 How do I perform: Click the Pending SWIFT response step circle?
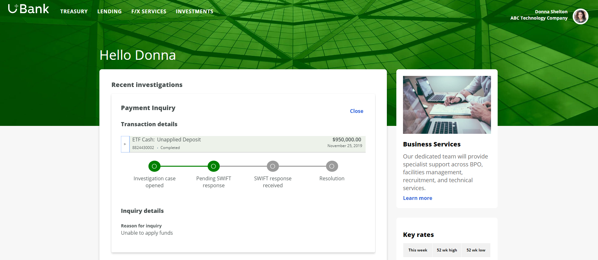213,166
